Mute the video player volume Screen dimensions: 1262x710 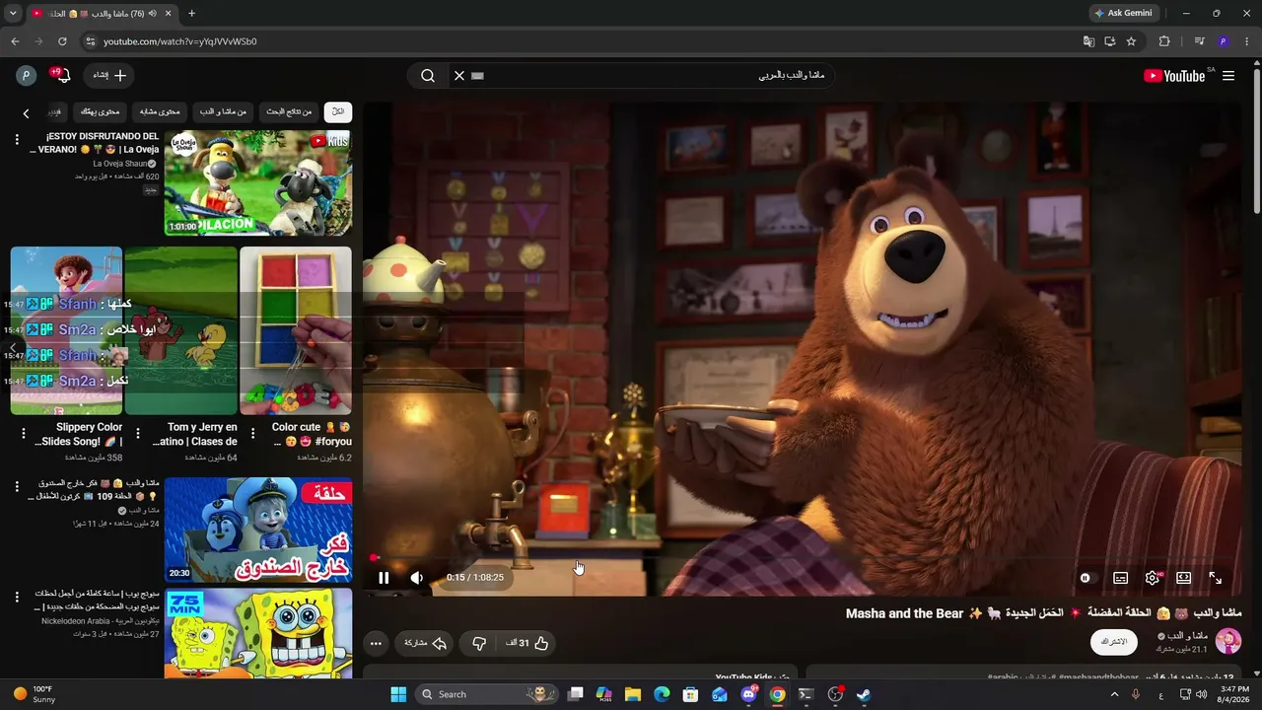pyautogui.click(x=417, y=578)
